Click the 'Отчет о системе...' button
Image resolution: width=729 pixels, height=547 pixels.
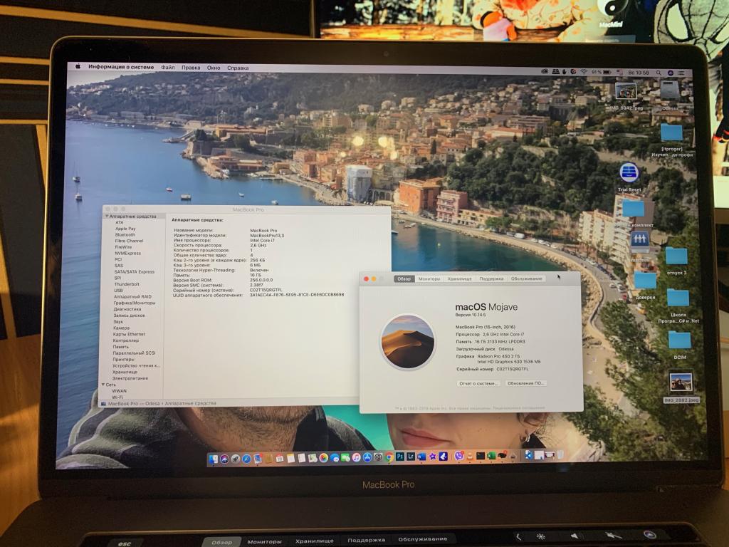478,383
